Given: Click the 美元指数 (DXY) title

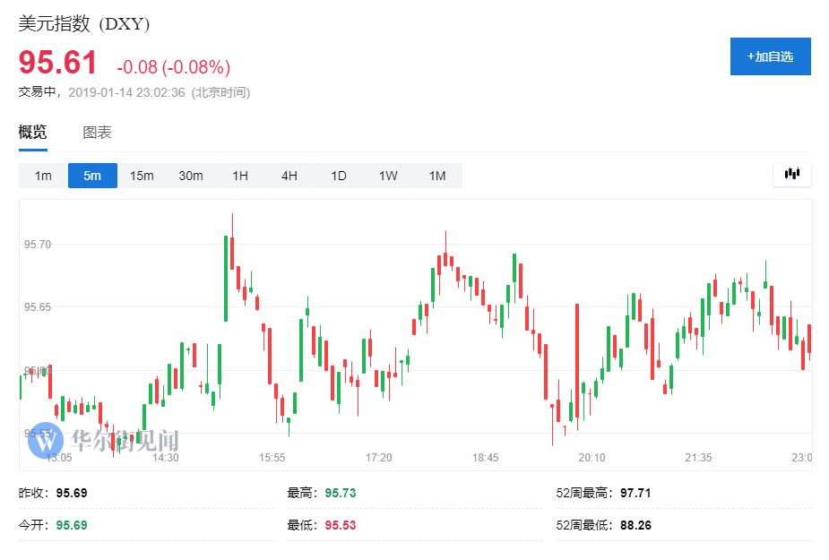Looking at the screenshot, I should 84,24.
